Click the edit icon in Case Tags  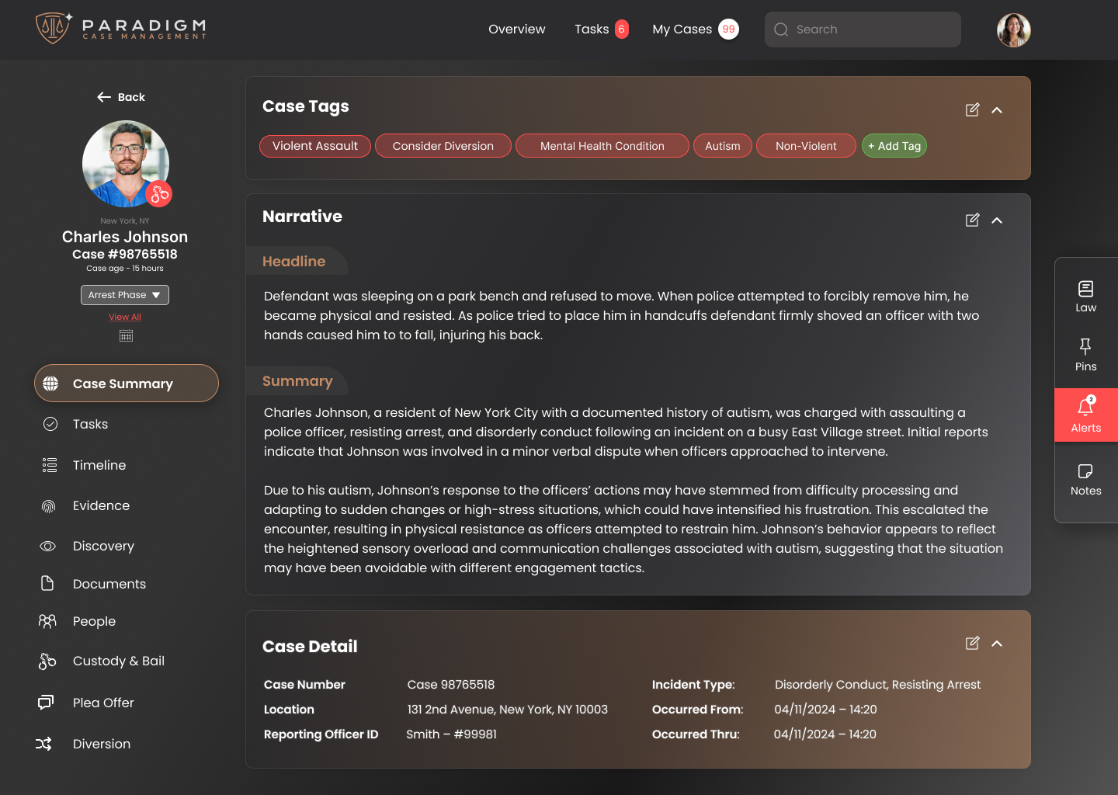coord(972,110)
